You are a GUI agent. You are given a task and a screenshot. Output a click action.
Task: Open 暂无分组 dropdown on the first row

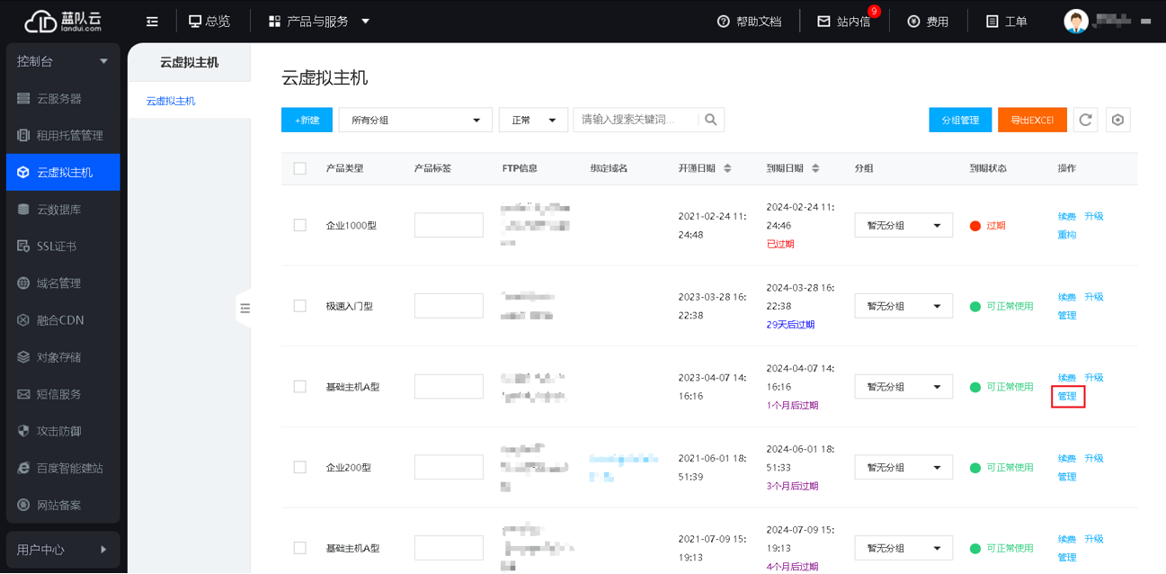(x=903, y=225)
